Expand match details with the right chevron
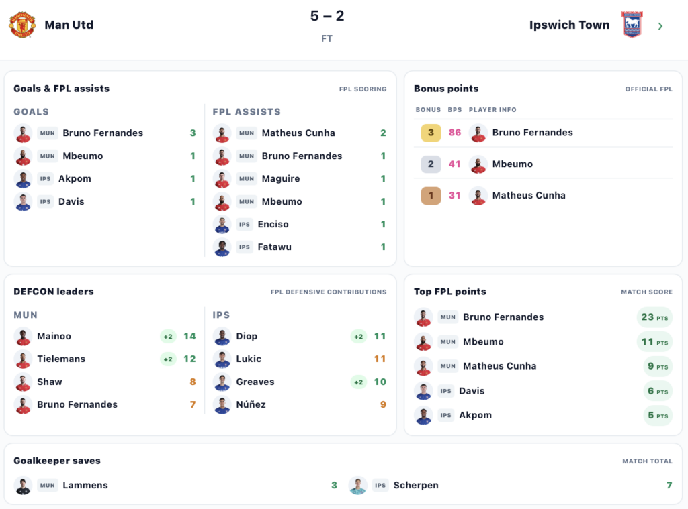The image size is (688, 509). click(x=660, y=26)
